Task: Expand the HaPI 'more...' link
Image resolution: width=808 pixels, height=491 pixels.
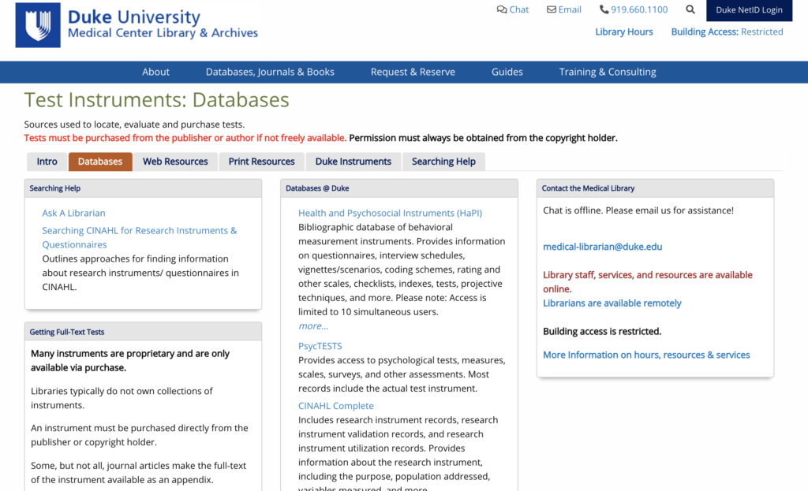Action: pyautogui.click(x=313, y=325)
